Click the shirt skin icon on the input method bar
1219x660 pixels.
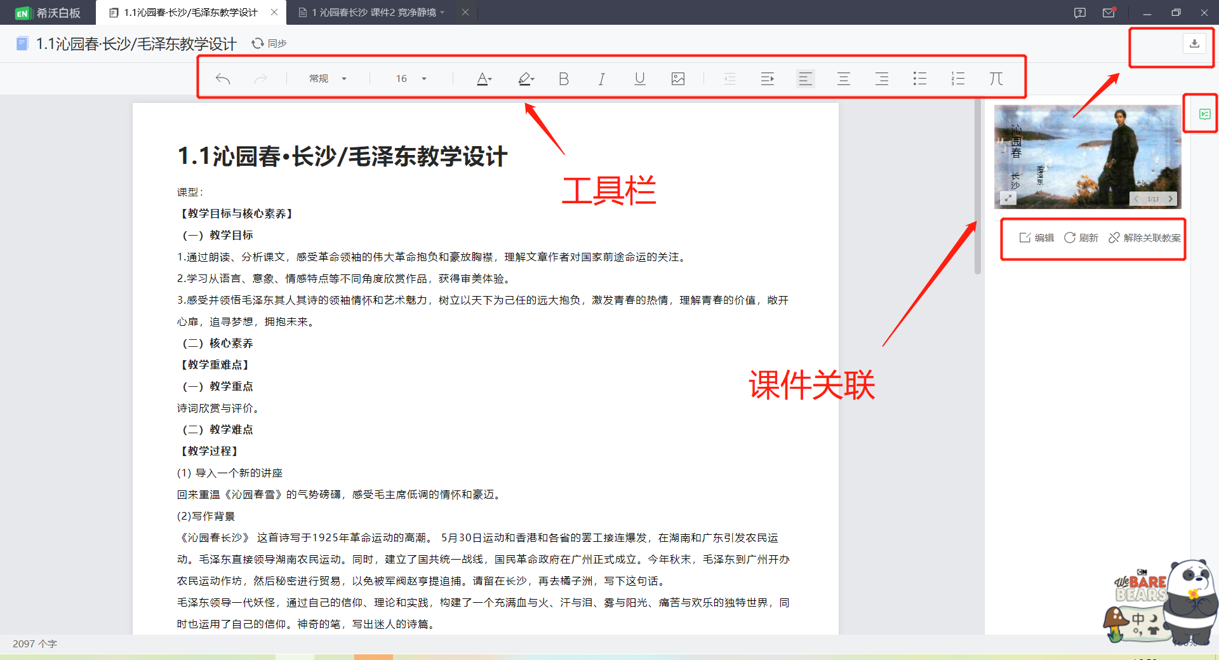click(x=1154, y=631)
